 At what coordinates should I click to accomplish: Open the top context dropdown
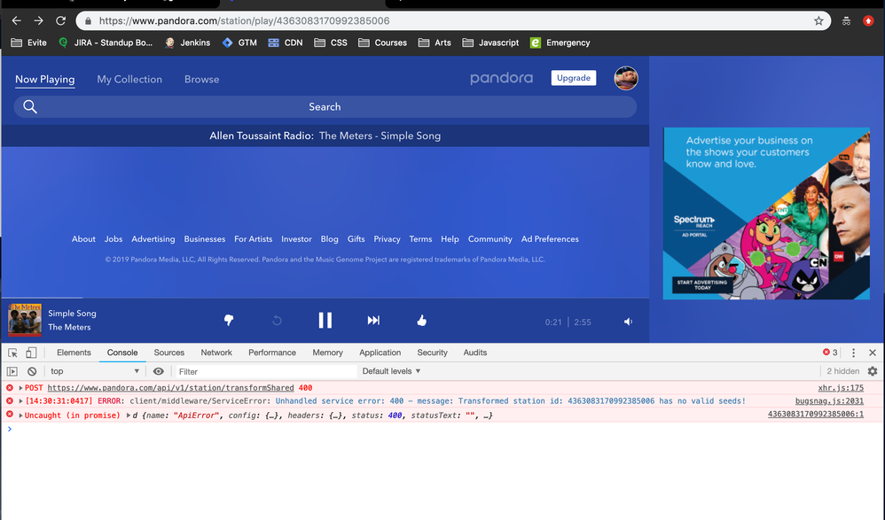click(94, 371)
